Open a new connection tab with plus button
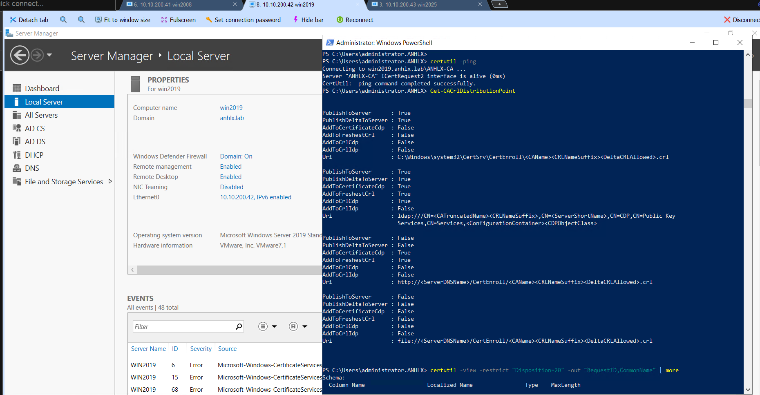This screenshot has width=760, height=395. pos(499,4)
